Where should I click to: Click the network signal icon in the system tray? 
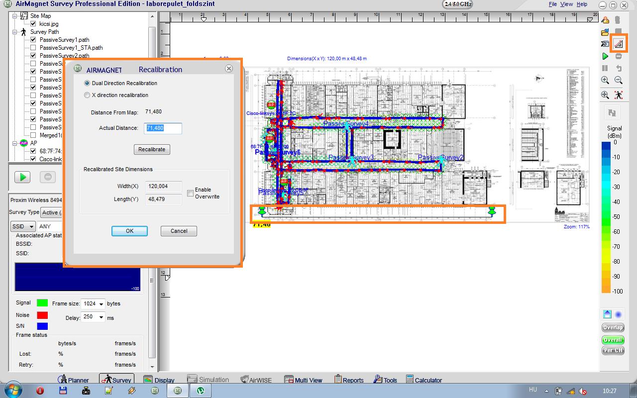click(x=571, y=391)
